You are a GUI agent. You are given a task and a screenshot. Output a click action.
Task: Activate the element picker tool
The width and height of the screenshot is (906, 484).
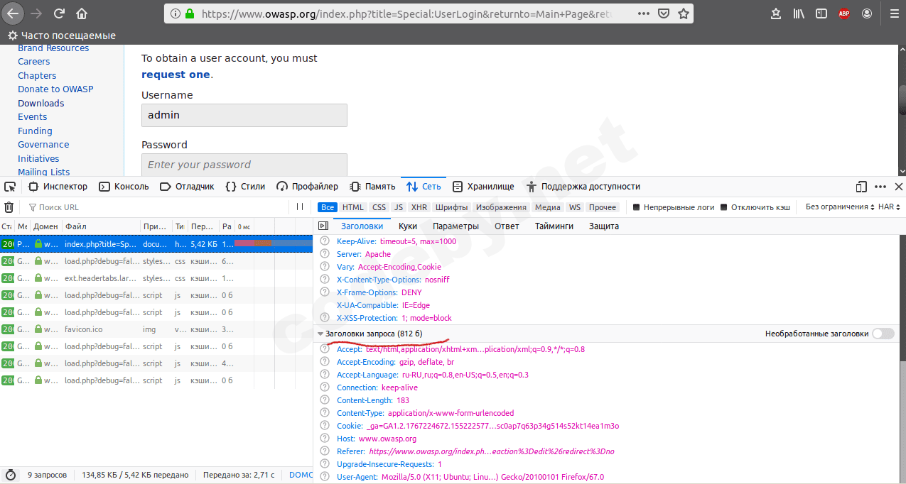(x=9, y=187)
